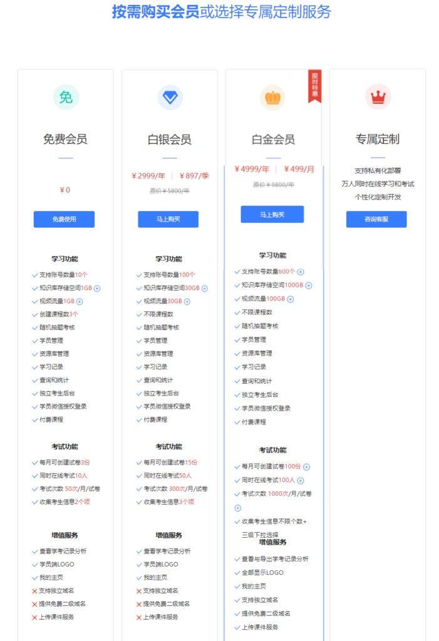
Task: Click the ¥4999/年 yearly price for 白金会员
Action: coord(252,169)
